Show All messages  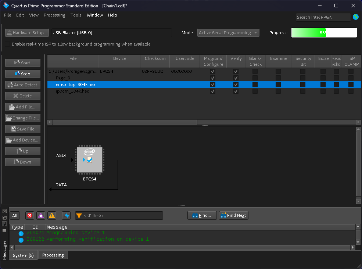[15, 216]
